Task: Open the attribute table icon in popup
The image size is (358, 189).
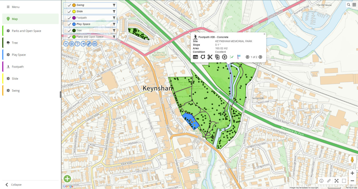Action: pyautogui.click(x=195, y=57)
